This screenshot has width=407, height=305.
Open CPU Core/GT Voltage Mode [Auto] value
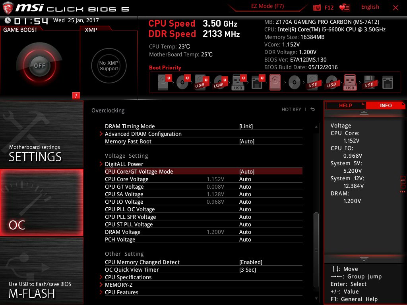(x=246, y=172)
